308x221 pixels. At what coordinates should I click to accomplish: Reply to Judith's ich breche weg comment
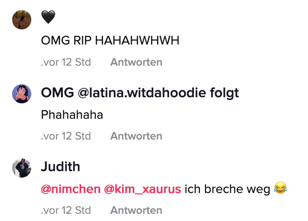coord(136,210)
